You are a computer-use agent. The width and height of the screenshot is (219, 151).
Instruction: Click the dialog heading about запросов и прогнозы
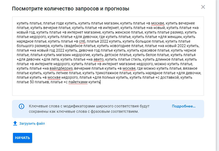[70, 9]
